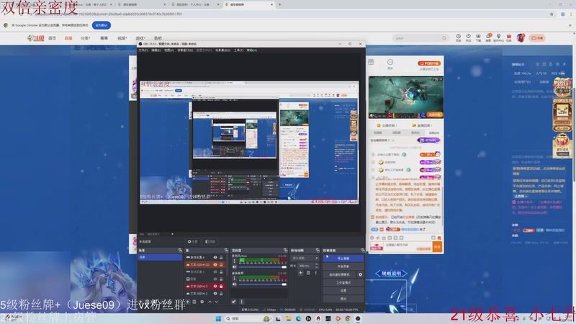Expand the 游戏 dropdown in Douyu nav
Viewport: 576px width, 324px height.
140,38
